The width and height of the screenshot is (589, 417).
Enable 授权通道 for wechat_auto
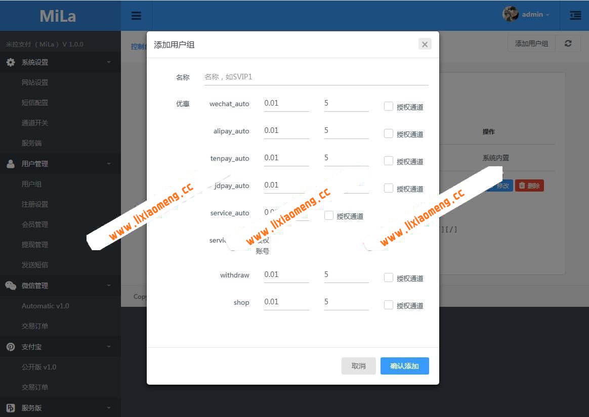click(x=388, y=106)
